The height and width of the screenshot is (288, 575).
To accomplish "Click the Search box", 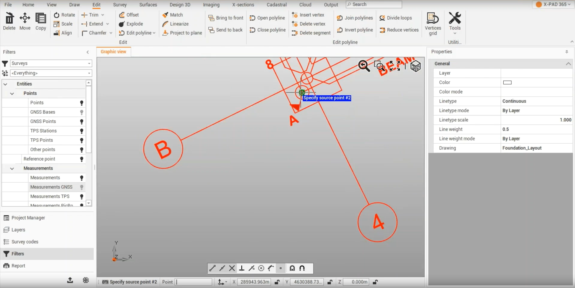I will (374, 4).
